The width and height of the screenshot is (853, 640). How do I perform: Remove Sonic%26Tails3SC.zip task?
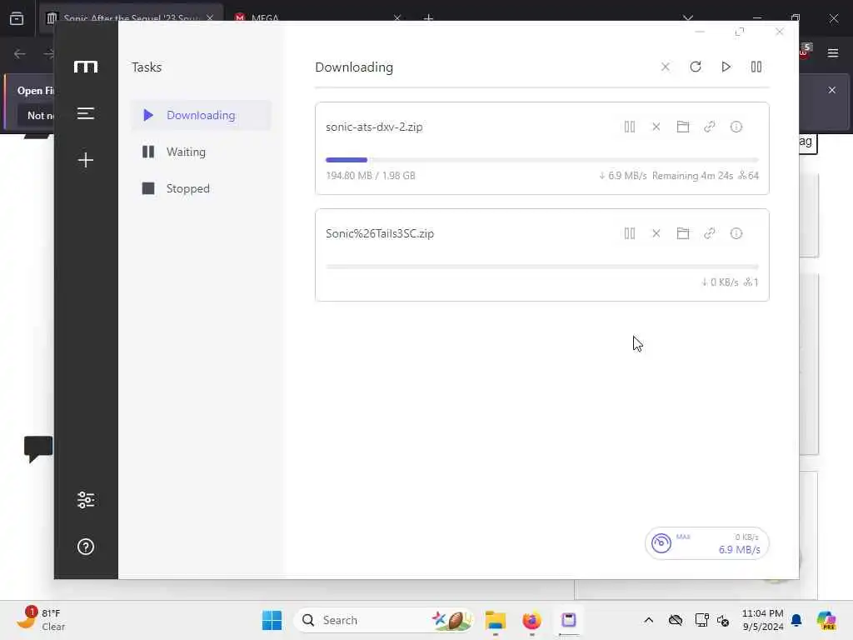[656, 233]
